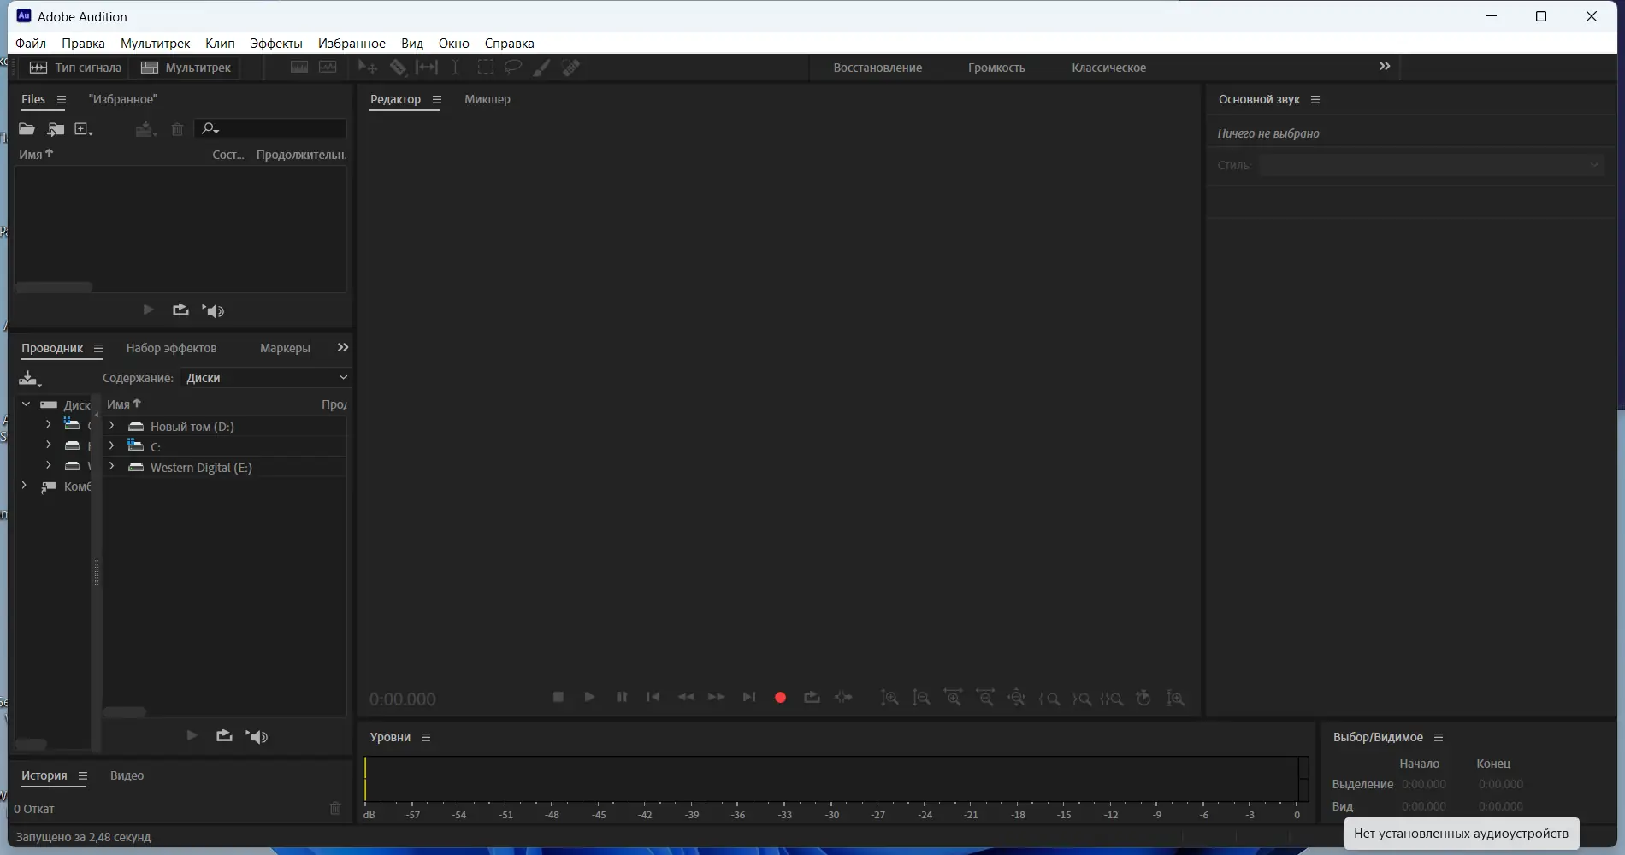Image resolution: width=1625 pixels, height=855 pixels.
Task: Select the Move tool in the toolbar
Action: coord(367,67)
